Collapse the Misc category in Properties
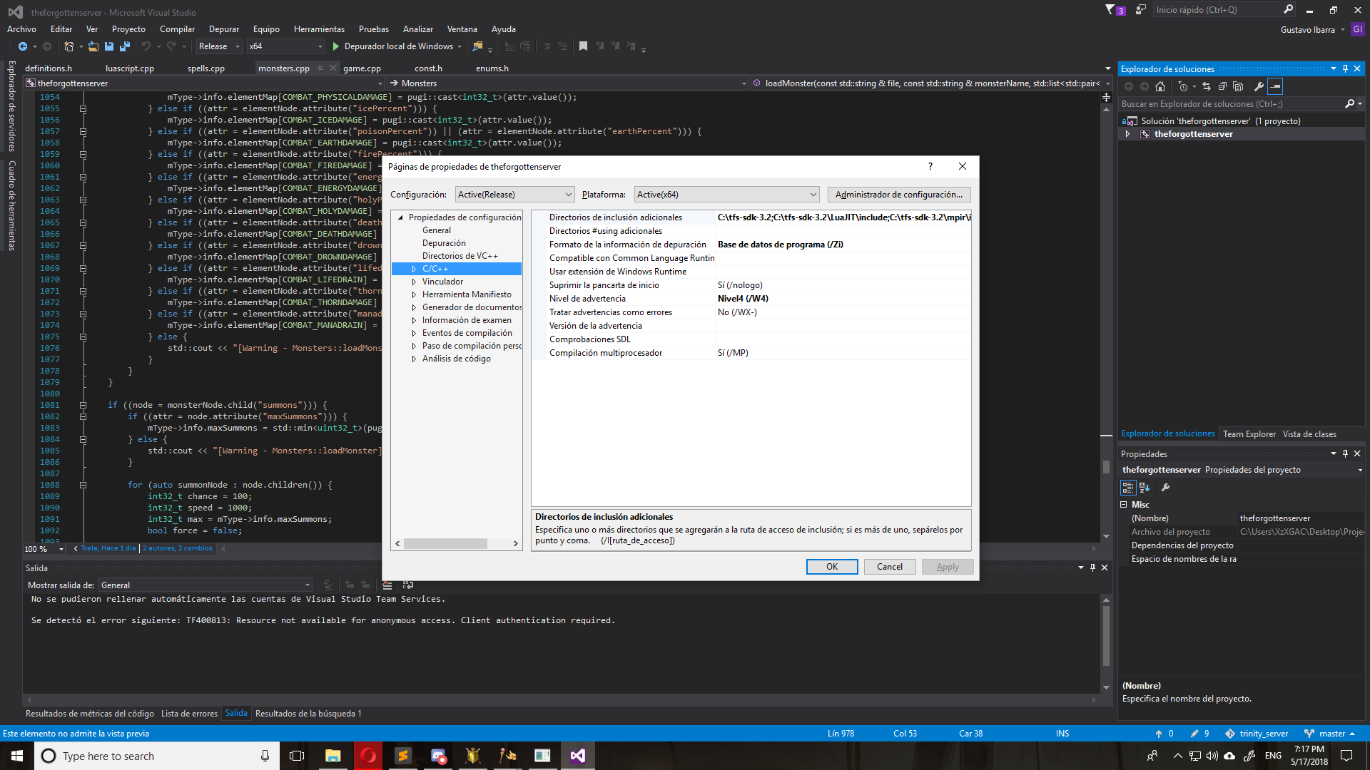 [x=1124, y=505]
